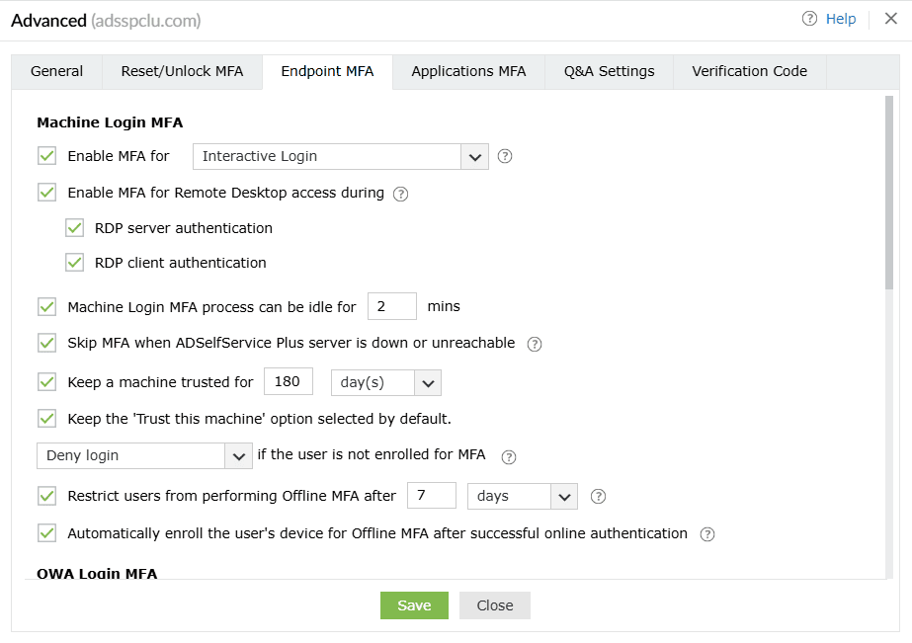
Task: Uncheck RDP server authentication
Action: [x=75, y=228]
